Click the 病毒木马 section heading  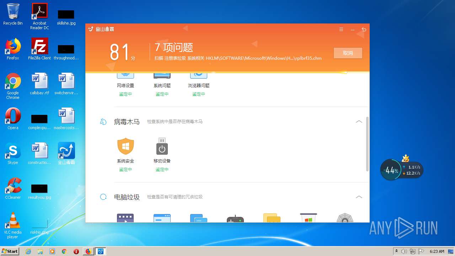(x=127, y=122)
